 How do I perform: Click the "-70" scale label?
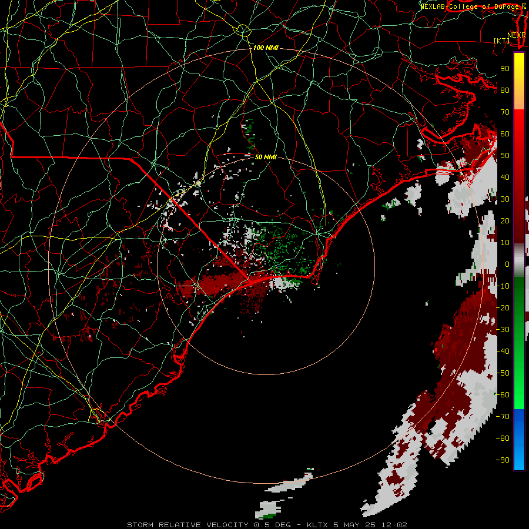click(503, 417)
